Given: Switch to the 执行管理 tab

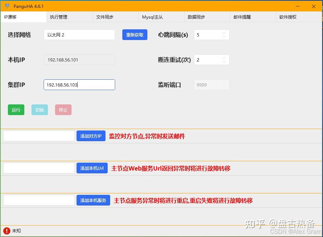Looking at the screenshot, I should click(x=59, y=17).
